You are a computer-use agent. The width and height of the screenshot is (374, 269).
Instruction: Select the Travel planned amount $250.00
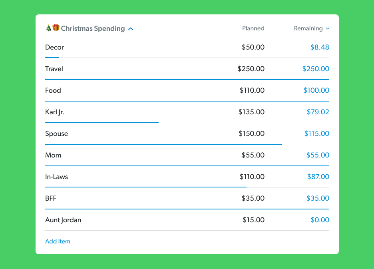point(251,69)
